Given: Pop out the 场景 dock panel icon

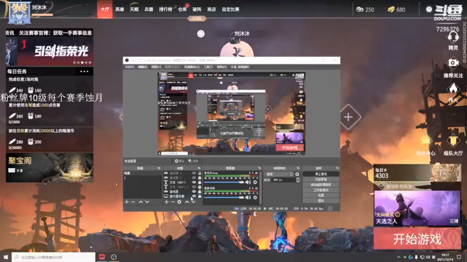Looking at the screenshot, I should [159, 168].
